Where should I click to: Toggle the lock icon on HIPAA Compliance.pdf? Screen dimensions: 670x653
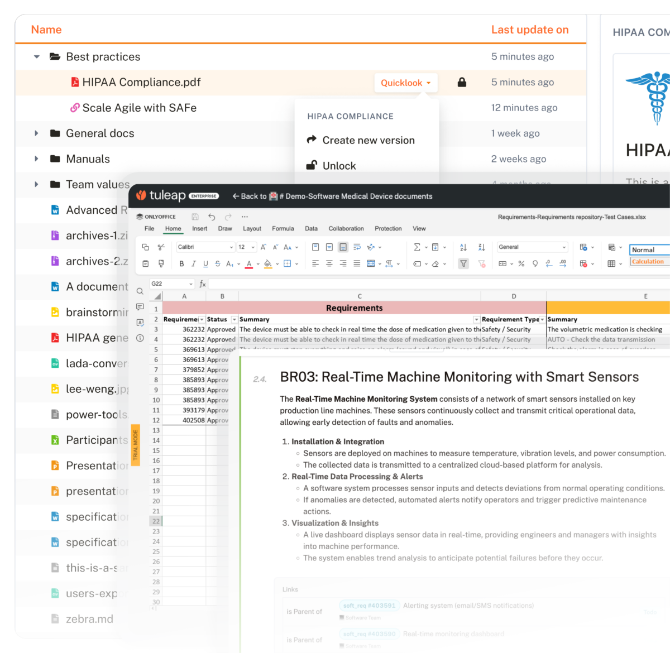pyautogui.click(x=462, y=83)
